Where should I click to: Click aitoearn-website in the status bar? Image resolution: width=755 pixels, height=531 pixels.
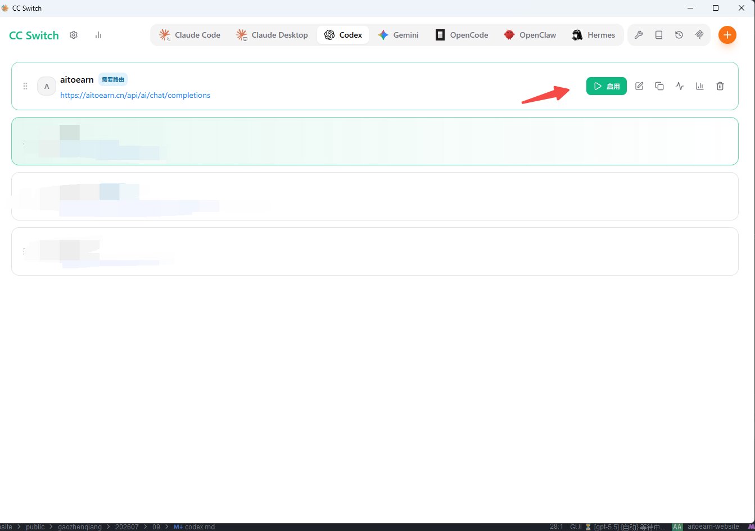click(x=713, y=527)
